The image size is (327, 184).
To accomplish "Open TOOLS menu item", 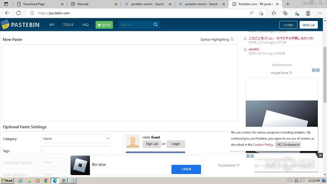I will pyautogui.click(x=68, y=25).
